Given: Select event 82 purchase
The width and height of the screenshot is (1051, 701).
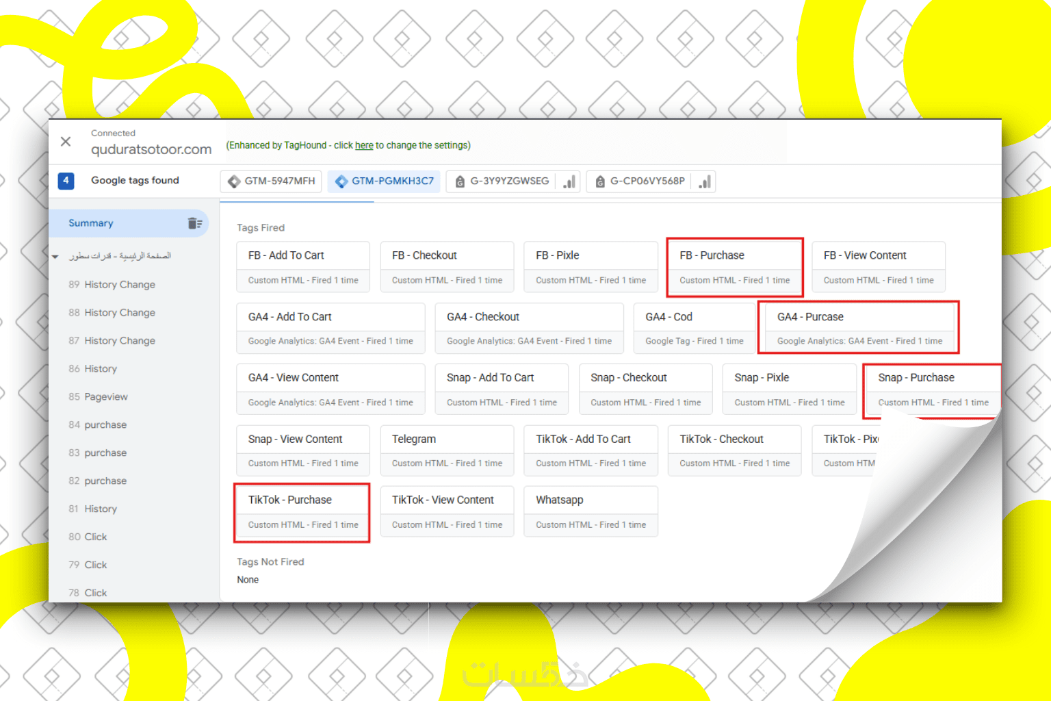Looking at the screenshot, I should [x=98, y=481].
